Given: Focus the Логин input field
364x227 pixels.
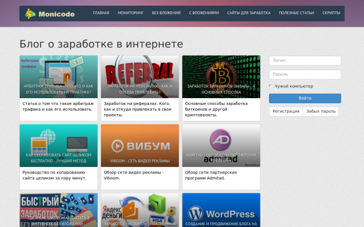Looking at the screenshot, I should (305, 61).
